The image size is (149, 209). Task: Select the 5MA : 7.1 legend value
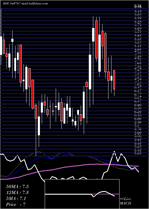coord(16,199)
